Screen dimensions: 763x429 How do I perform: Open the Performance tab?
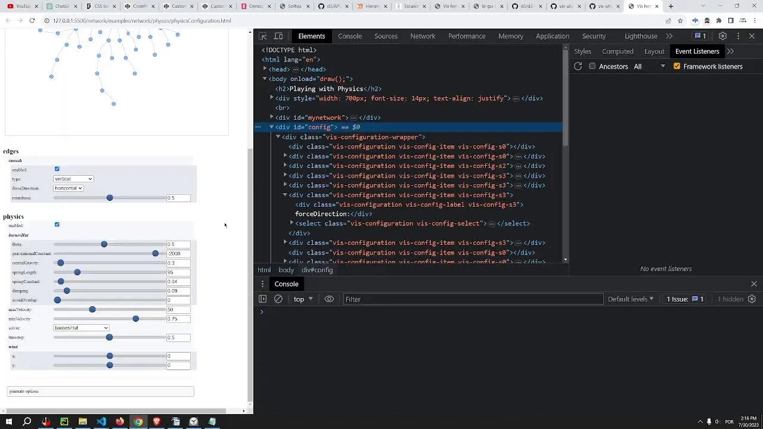(467, 36)
